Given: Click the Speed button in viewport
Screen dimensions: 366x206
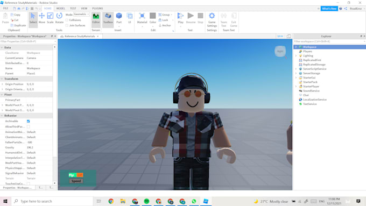Looking at the screenshot, I should [76, 181].
